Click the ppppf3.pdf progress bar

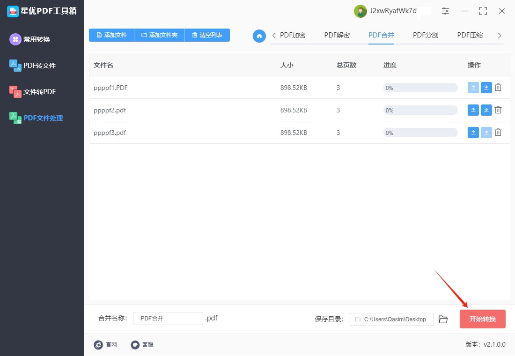tap(420, 133)
